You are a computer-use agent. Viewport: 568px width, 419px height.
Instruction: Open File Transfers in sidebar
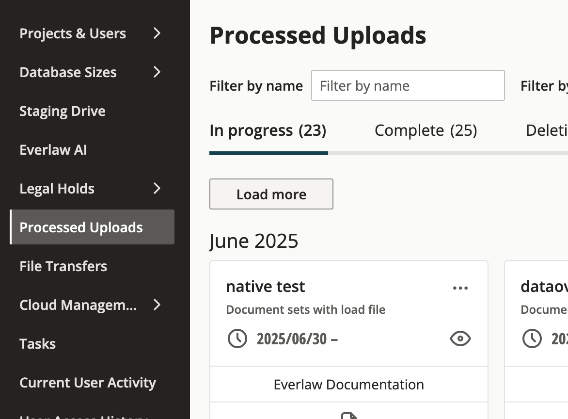[63, 266]
